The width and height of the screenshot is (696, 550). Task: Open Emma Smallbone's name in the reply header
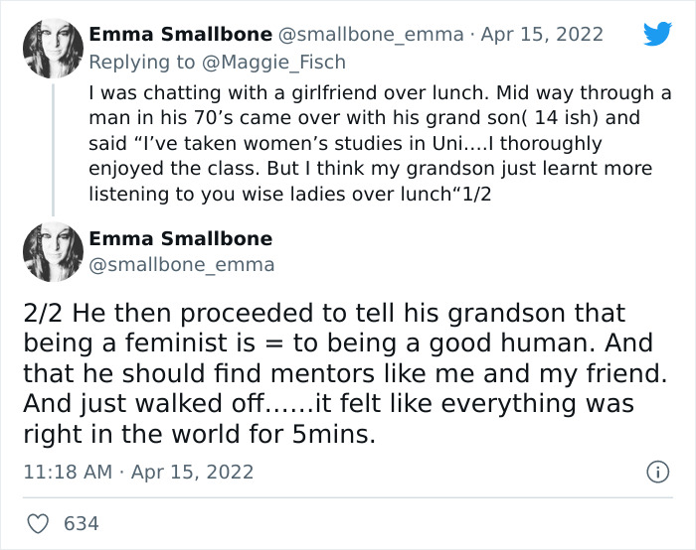click(x=180, y=34)
